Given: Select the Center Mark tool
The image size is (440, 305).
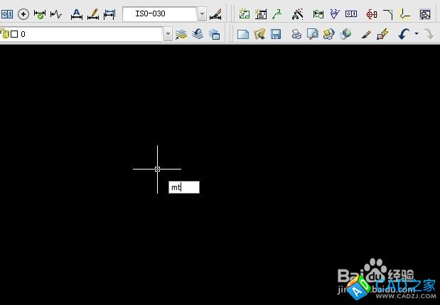Looking at the screenshot, I should click(23, 13).
